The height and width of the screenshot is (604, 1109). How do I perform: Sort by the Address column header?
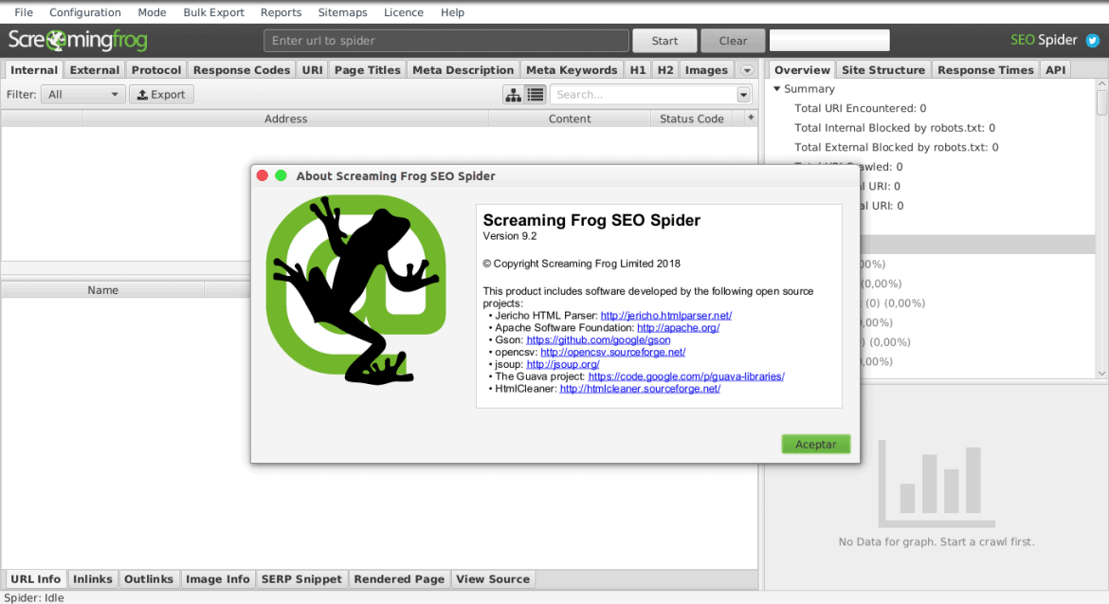tap(285, 119)
